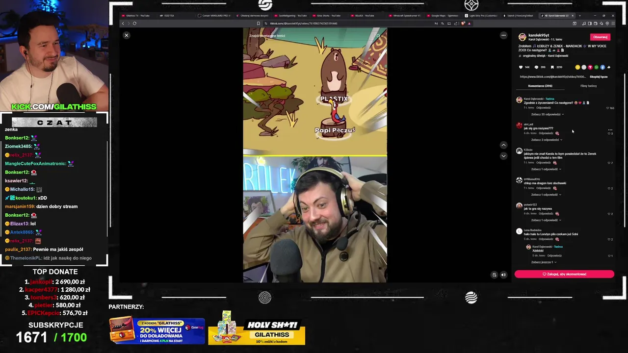Save the video with the bookmark icon
Viewport: 628px width, 353px height.
(552, 67)
